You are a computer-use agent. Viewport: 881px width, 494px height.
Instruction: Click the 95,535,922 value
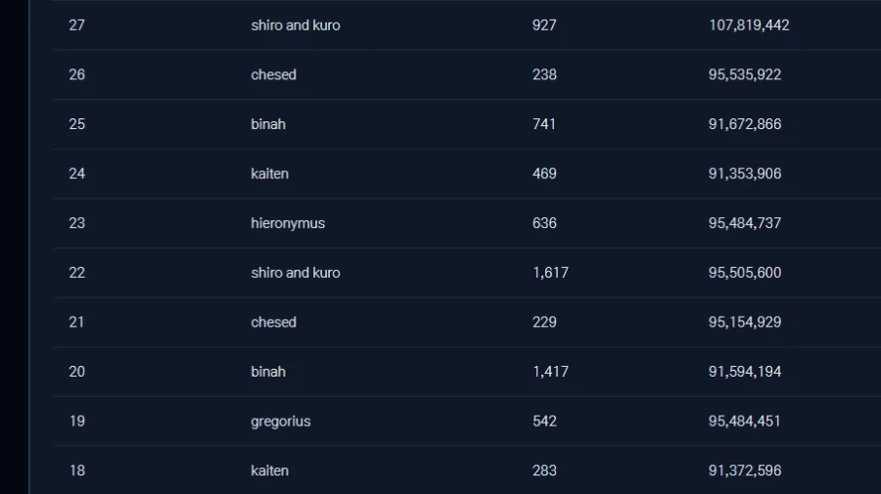point(745,74)
